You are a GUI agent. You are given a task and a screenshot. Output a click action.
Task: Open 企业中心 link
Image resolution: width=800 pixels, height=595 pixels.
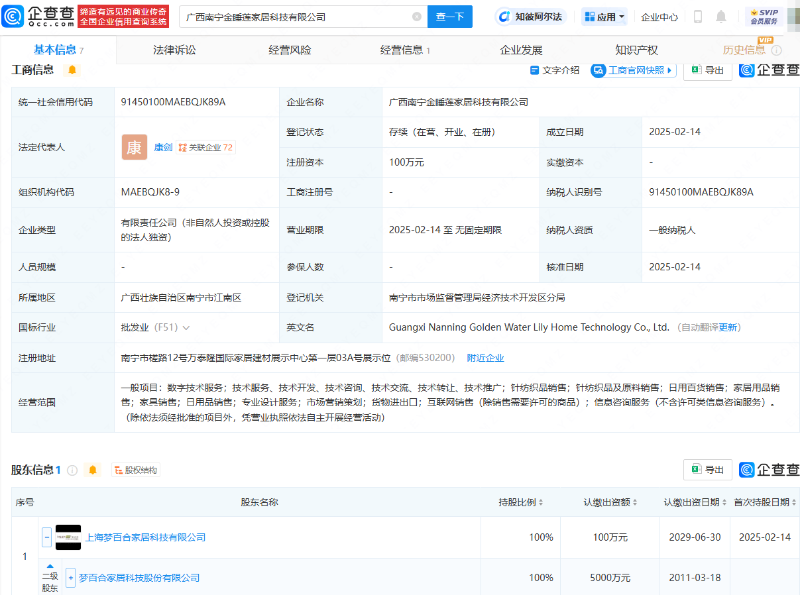click(x=659, y=17)
